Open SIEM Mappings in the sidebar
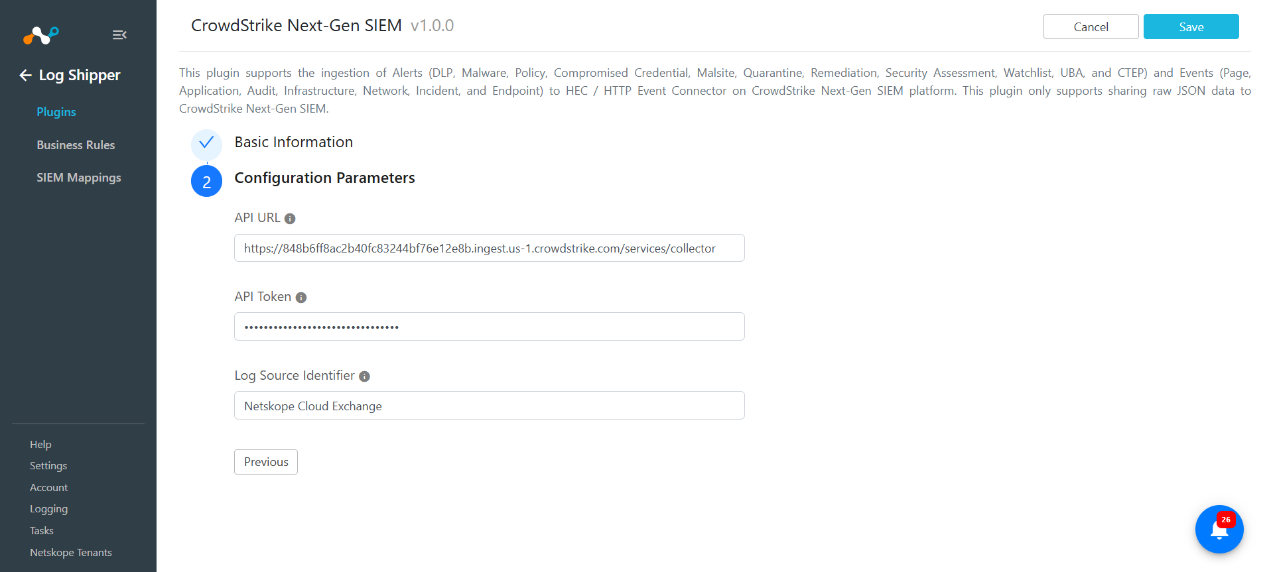 click(x=79, y=178)
